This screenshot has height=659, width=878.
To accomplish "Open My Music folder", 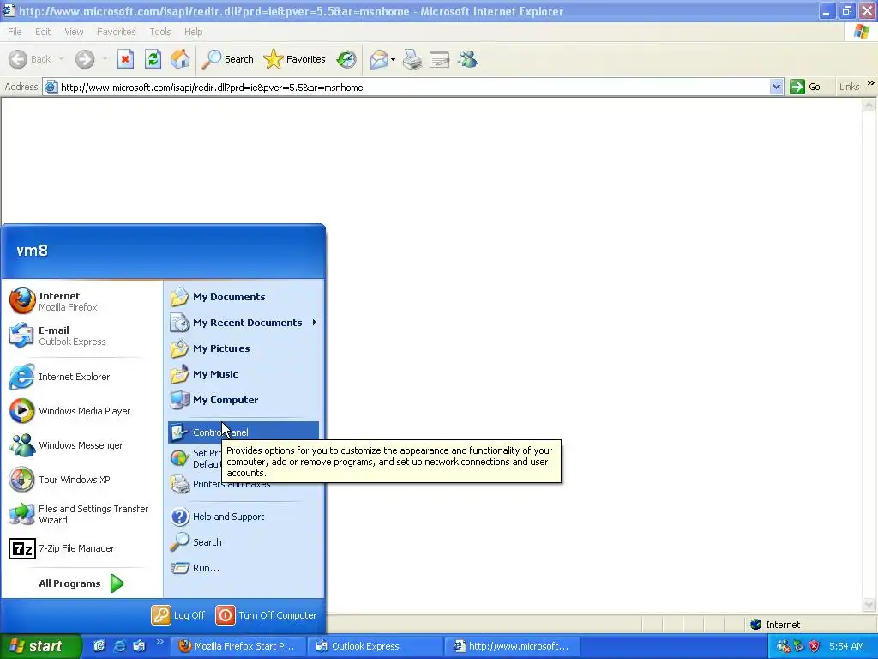I will pyautogui.click(x=244, y=374).
